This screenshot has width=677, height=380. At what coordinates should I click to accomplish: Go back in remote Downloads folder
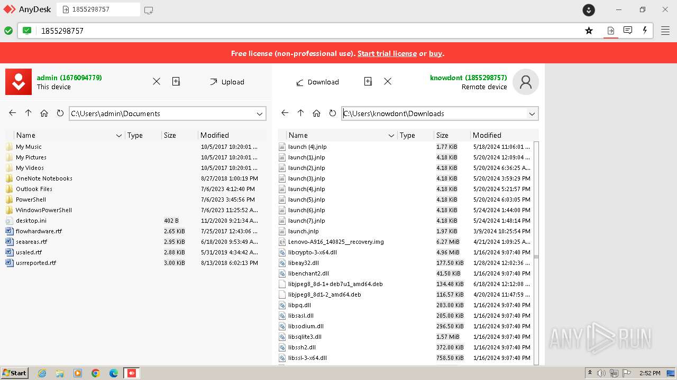point(285,113)
